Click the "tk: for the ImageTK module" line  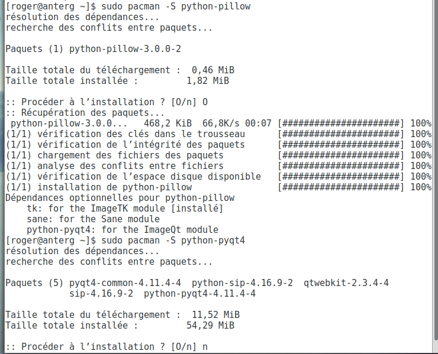[125, 209]
